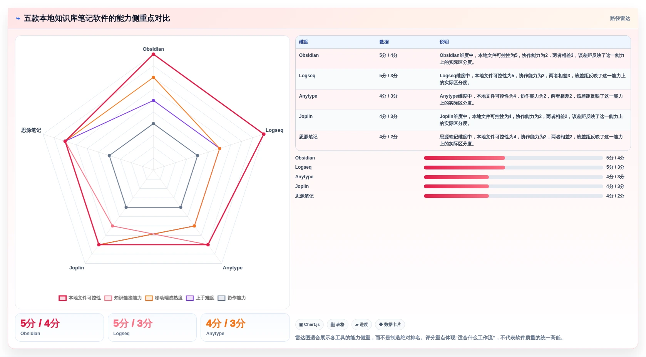Click the red data point at Obsidian vertex
646x357 pixels.
point(153,54)
